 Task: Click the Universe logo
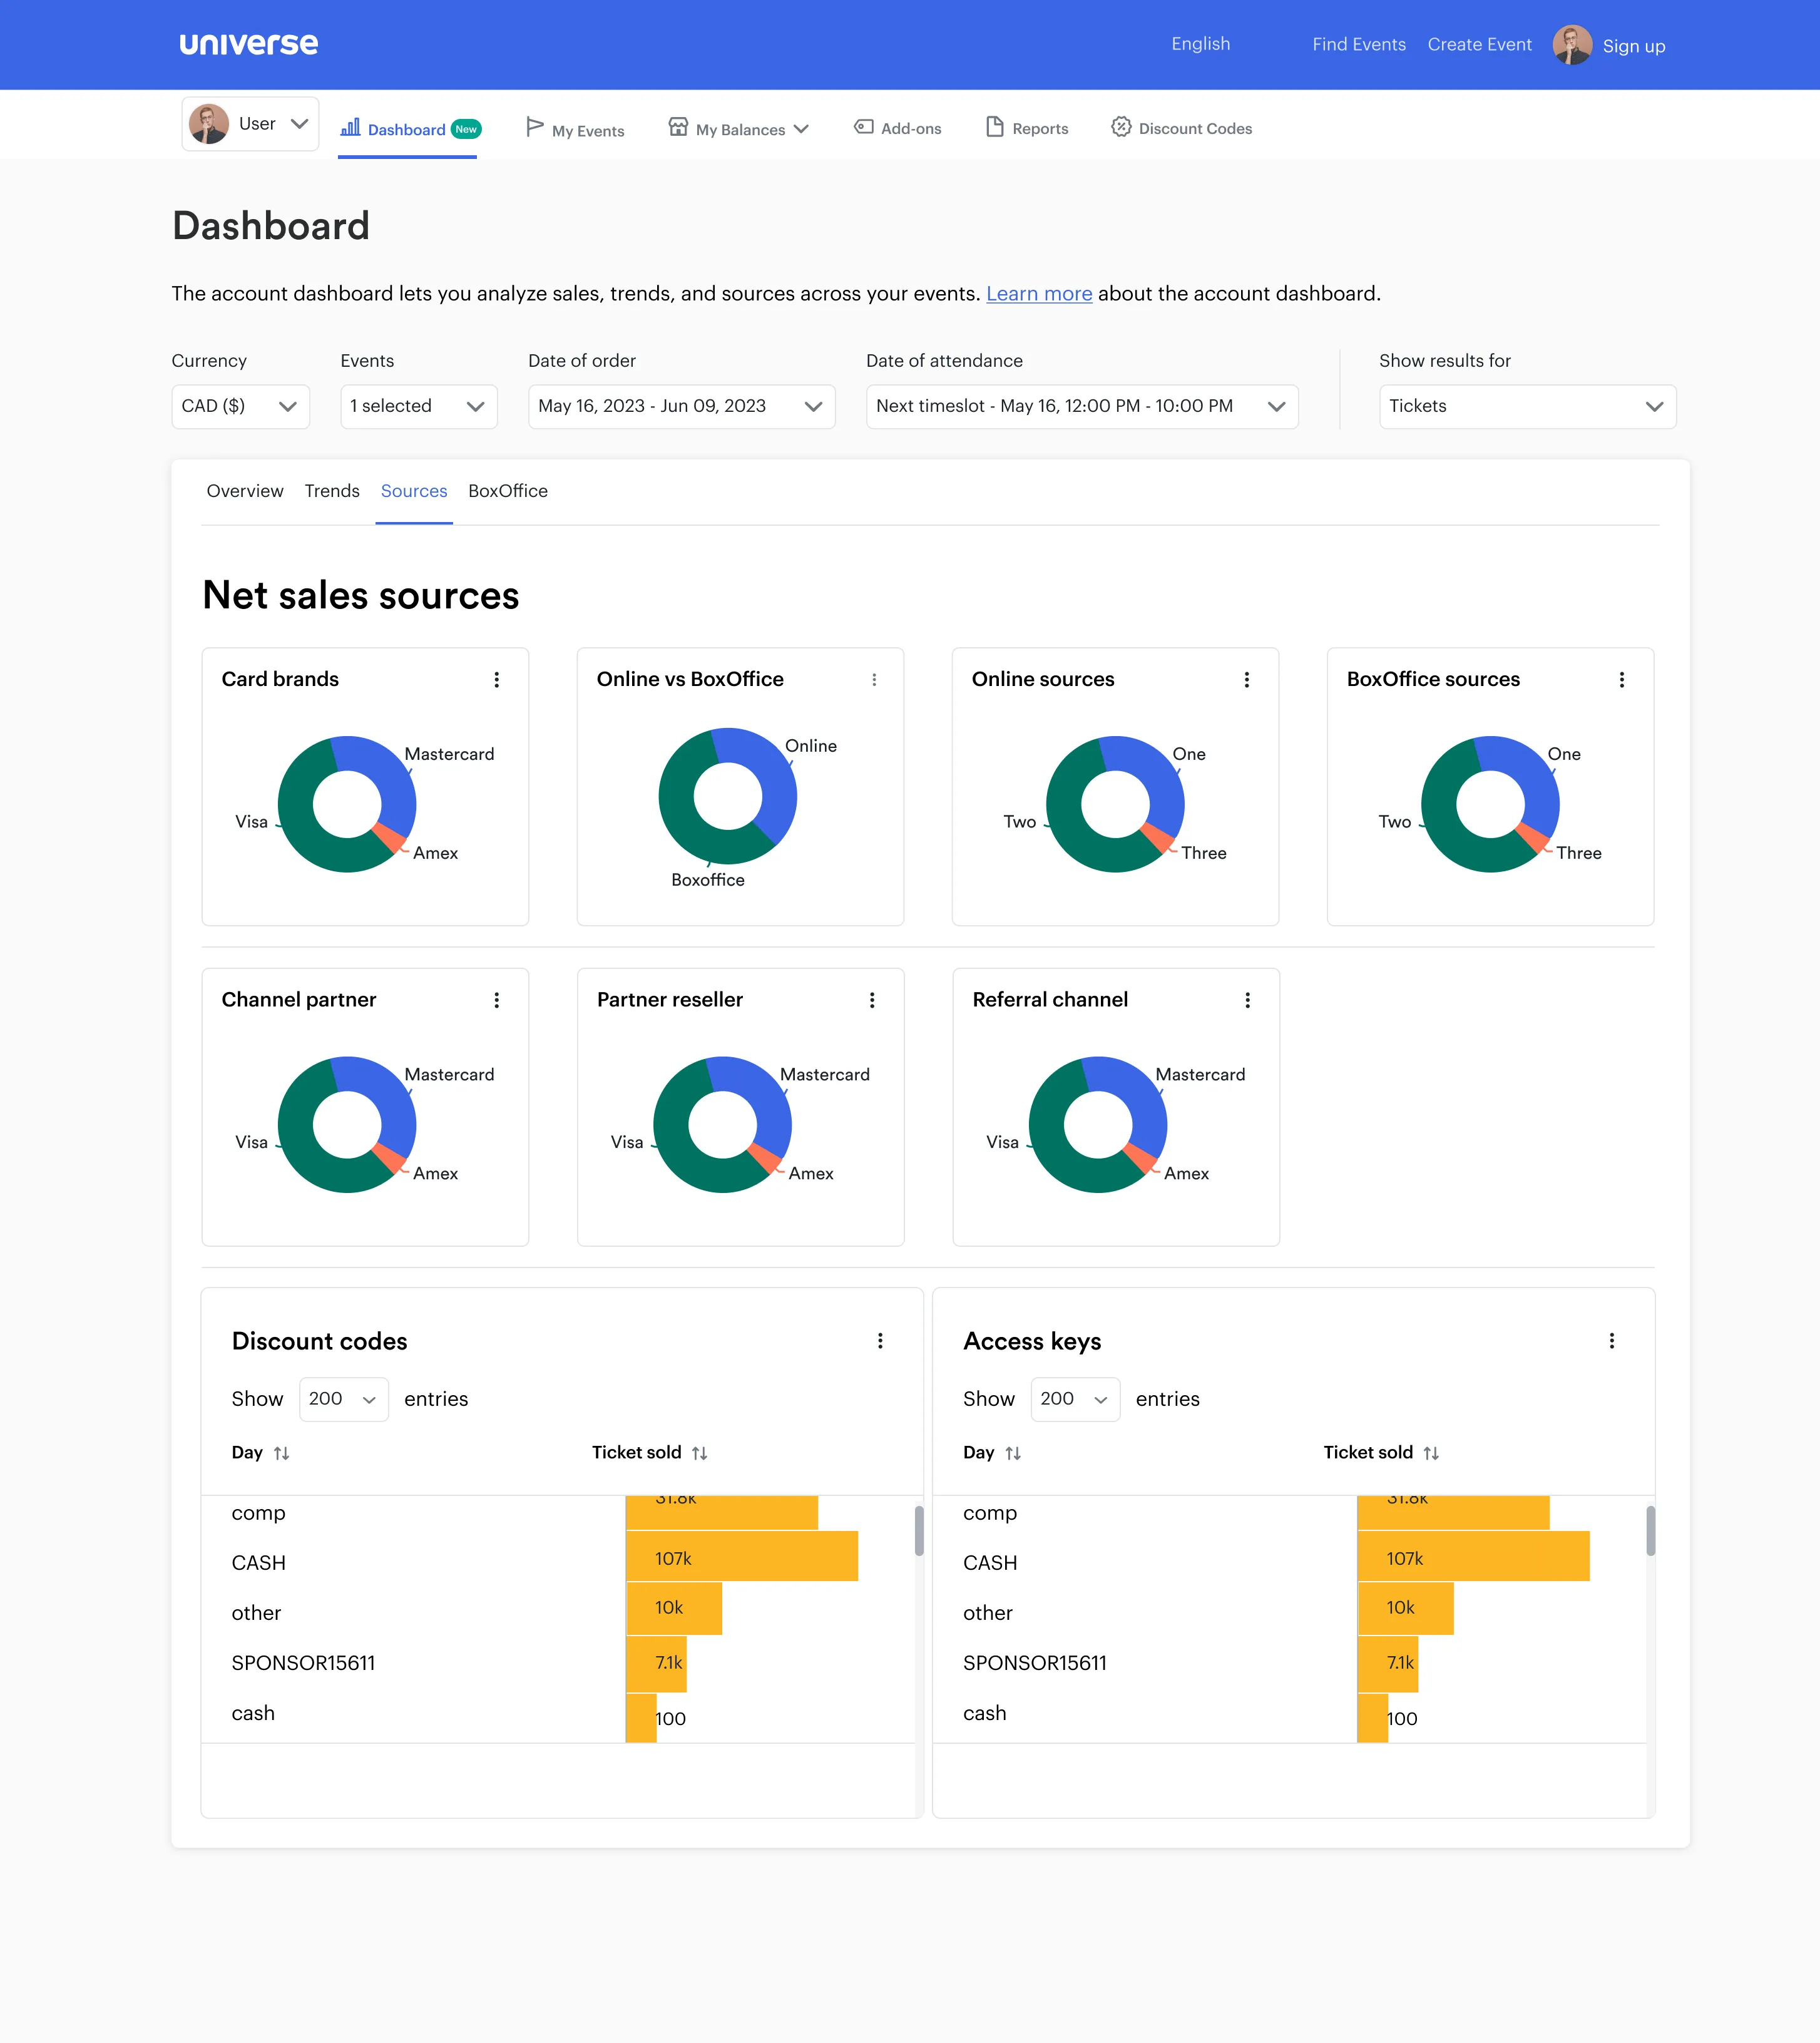tap(249, 44)
